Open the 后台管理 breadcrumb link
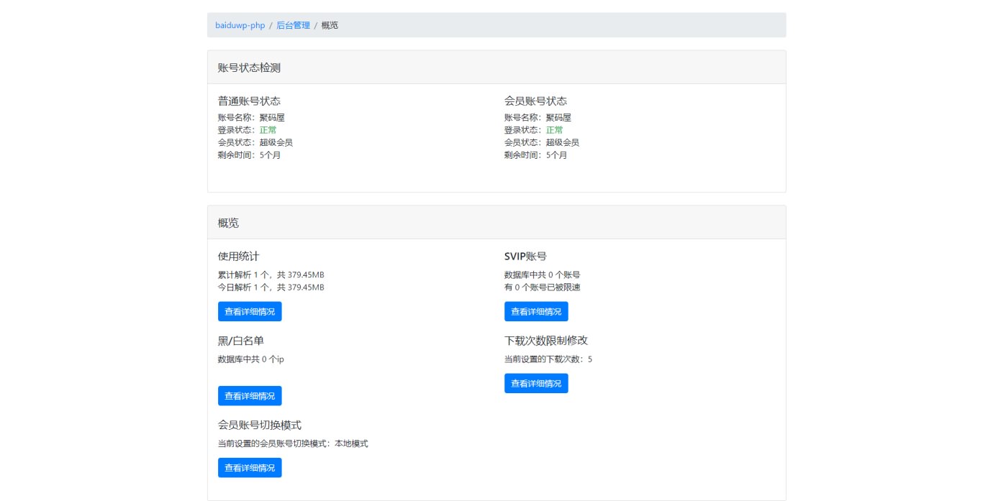The image size is (993, 501). click(x=293, y=25)
